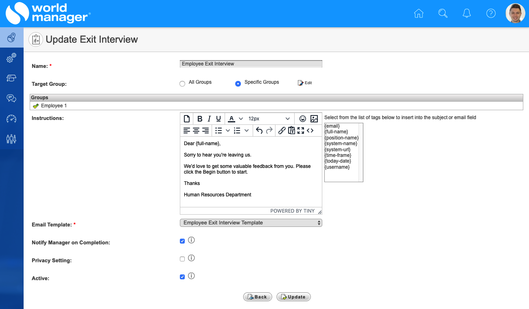Click the World Manager logo
529x309 pixels.
coord(48,13)
